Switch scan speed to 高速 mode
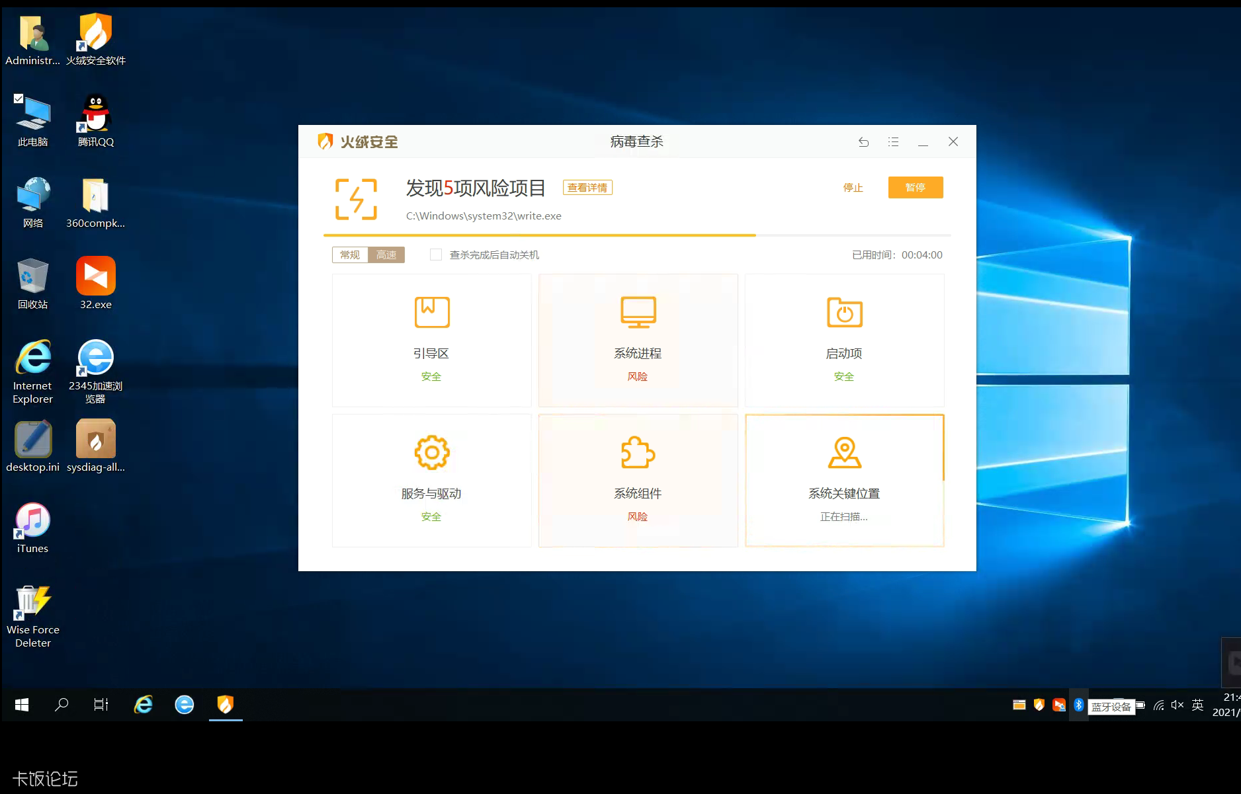This screenshot has height=794, width=1241. [386, 255]
